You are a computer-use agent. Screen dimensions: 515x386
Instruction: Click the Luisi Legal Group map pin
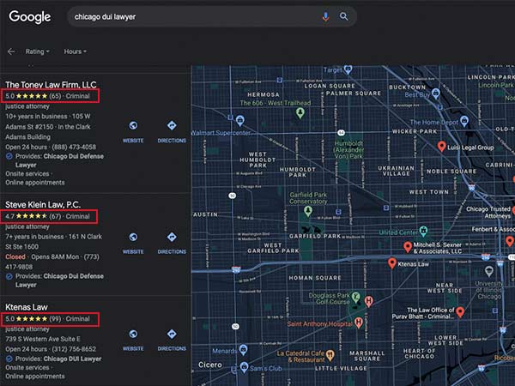(x=442, y=147)
